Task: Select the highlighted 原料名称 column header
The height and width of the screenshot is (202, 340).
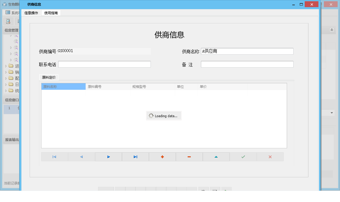Action: tap(63, 87)
